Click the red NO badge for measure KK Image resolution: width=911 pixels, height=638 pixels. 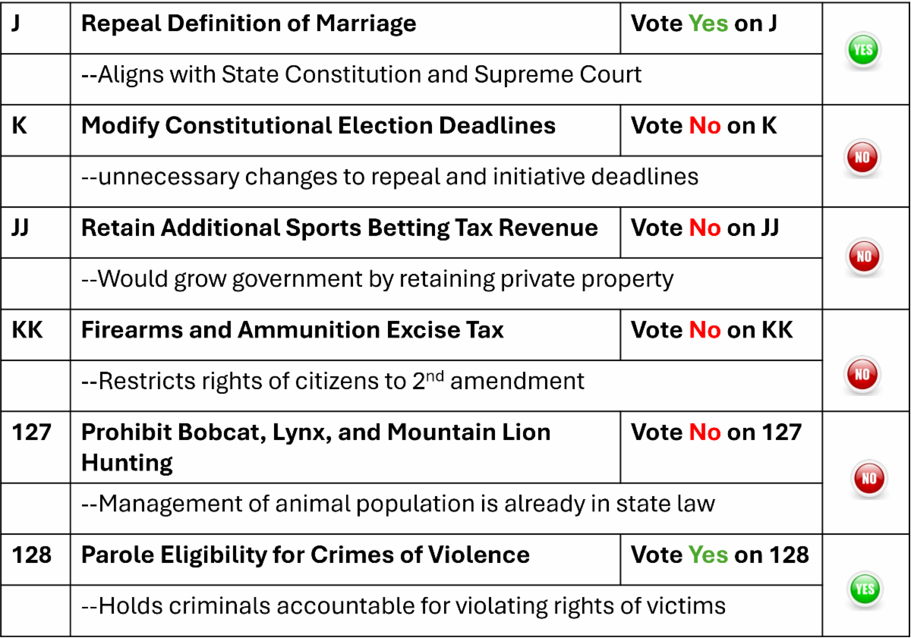click(x=863, y=374)
